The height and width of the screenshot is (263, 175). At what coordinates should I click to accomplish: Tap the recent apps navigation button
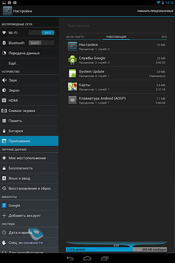(x=105, y=258)
